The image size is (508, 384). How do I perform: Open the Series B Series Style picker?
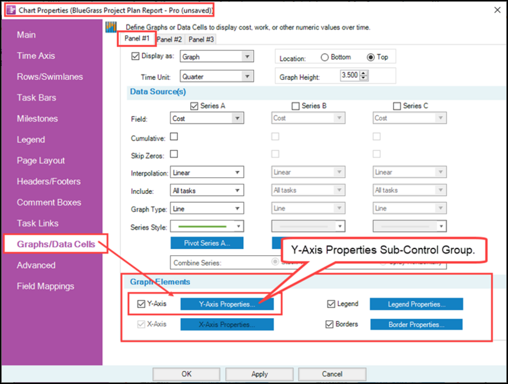click(x=308, y=227)
